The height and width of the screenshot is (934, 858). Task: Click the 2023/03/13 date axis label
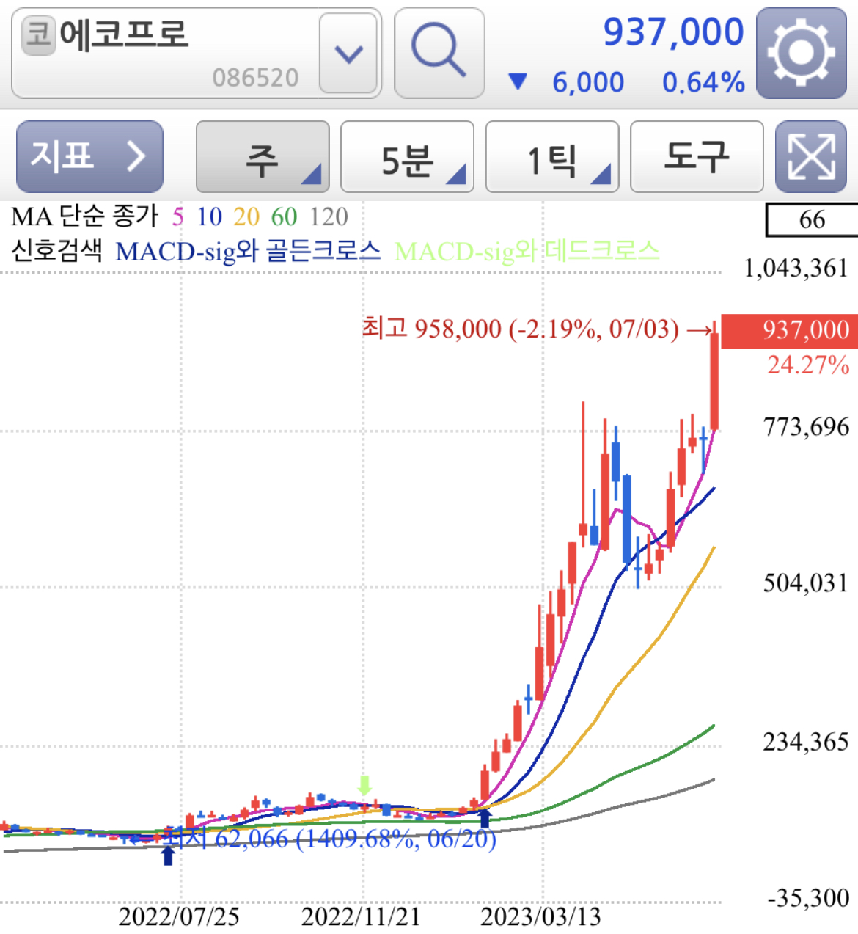click(x=540, y=917)
